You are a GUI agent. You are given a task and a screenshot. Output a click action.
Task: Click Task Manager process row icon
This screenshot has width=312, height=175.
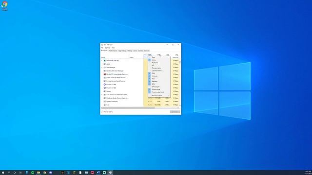click(x=105, y=68)
